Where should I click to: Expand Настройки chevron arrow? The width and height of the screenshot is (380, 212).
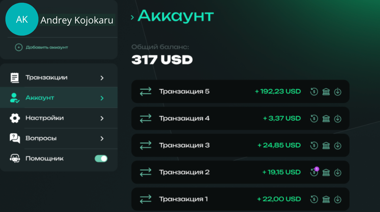102,118
